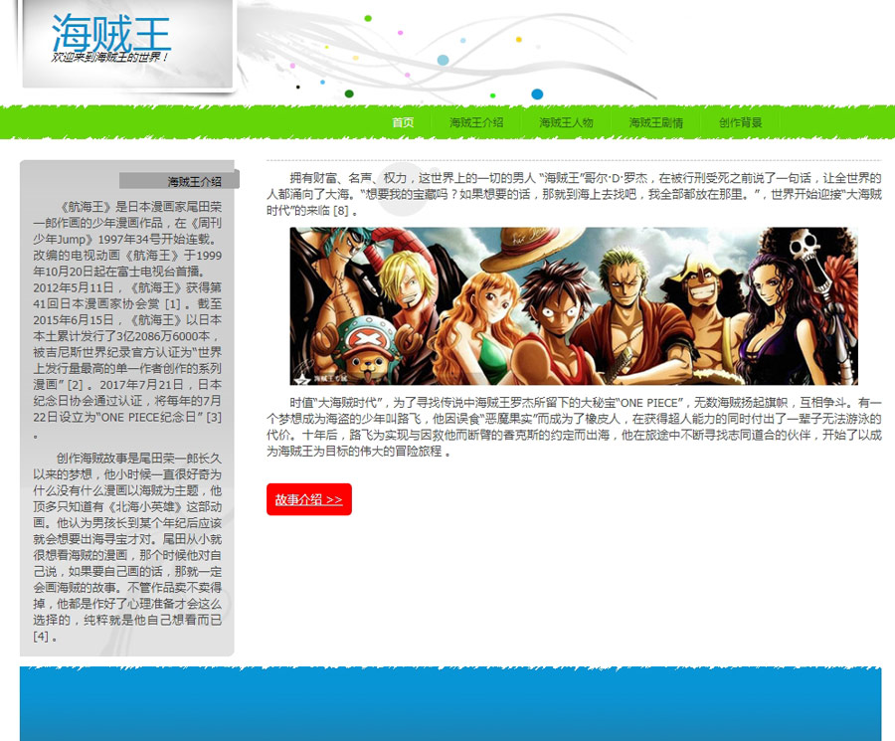
Task: Click the red 故事介绍 >> button
Action: point(309,499)
